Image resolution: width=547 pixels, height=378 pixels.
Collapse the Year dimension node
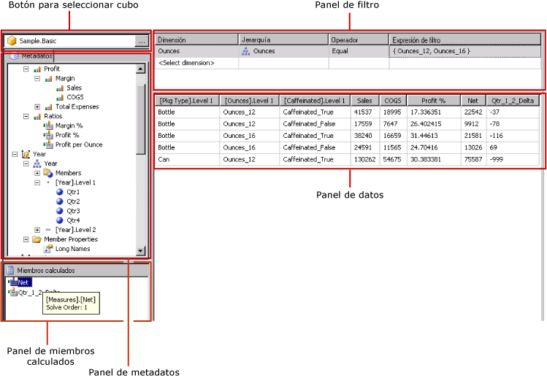[x=15, y=154]
